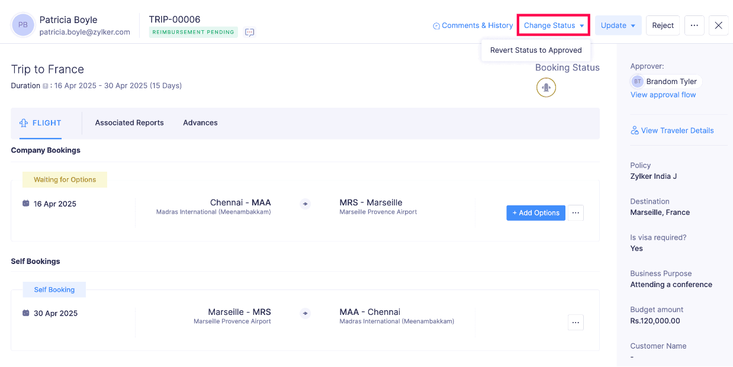Open more options for Chennai-Marseille flight
733x367 pixels.
point(576,213)
